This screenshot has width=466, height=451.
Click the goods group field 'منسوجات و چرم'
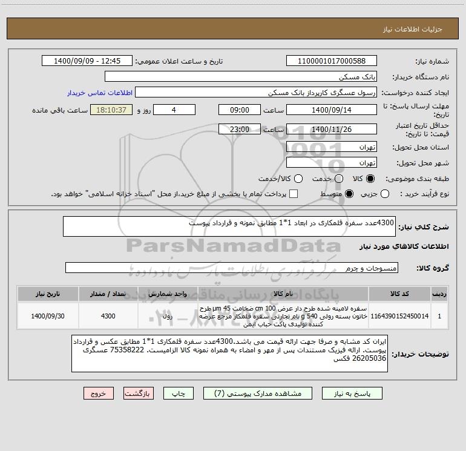pyautogui.click(x=232, y=268)
